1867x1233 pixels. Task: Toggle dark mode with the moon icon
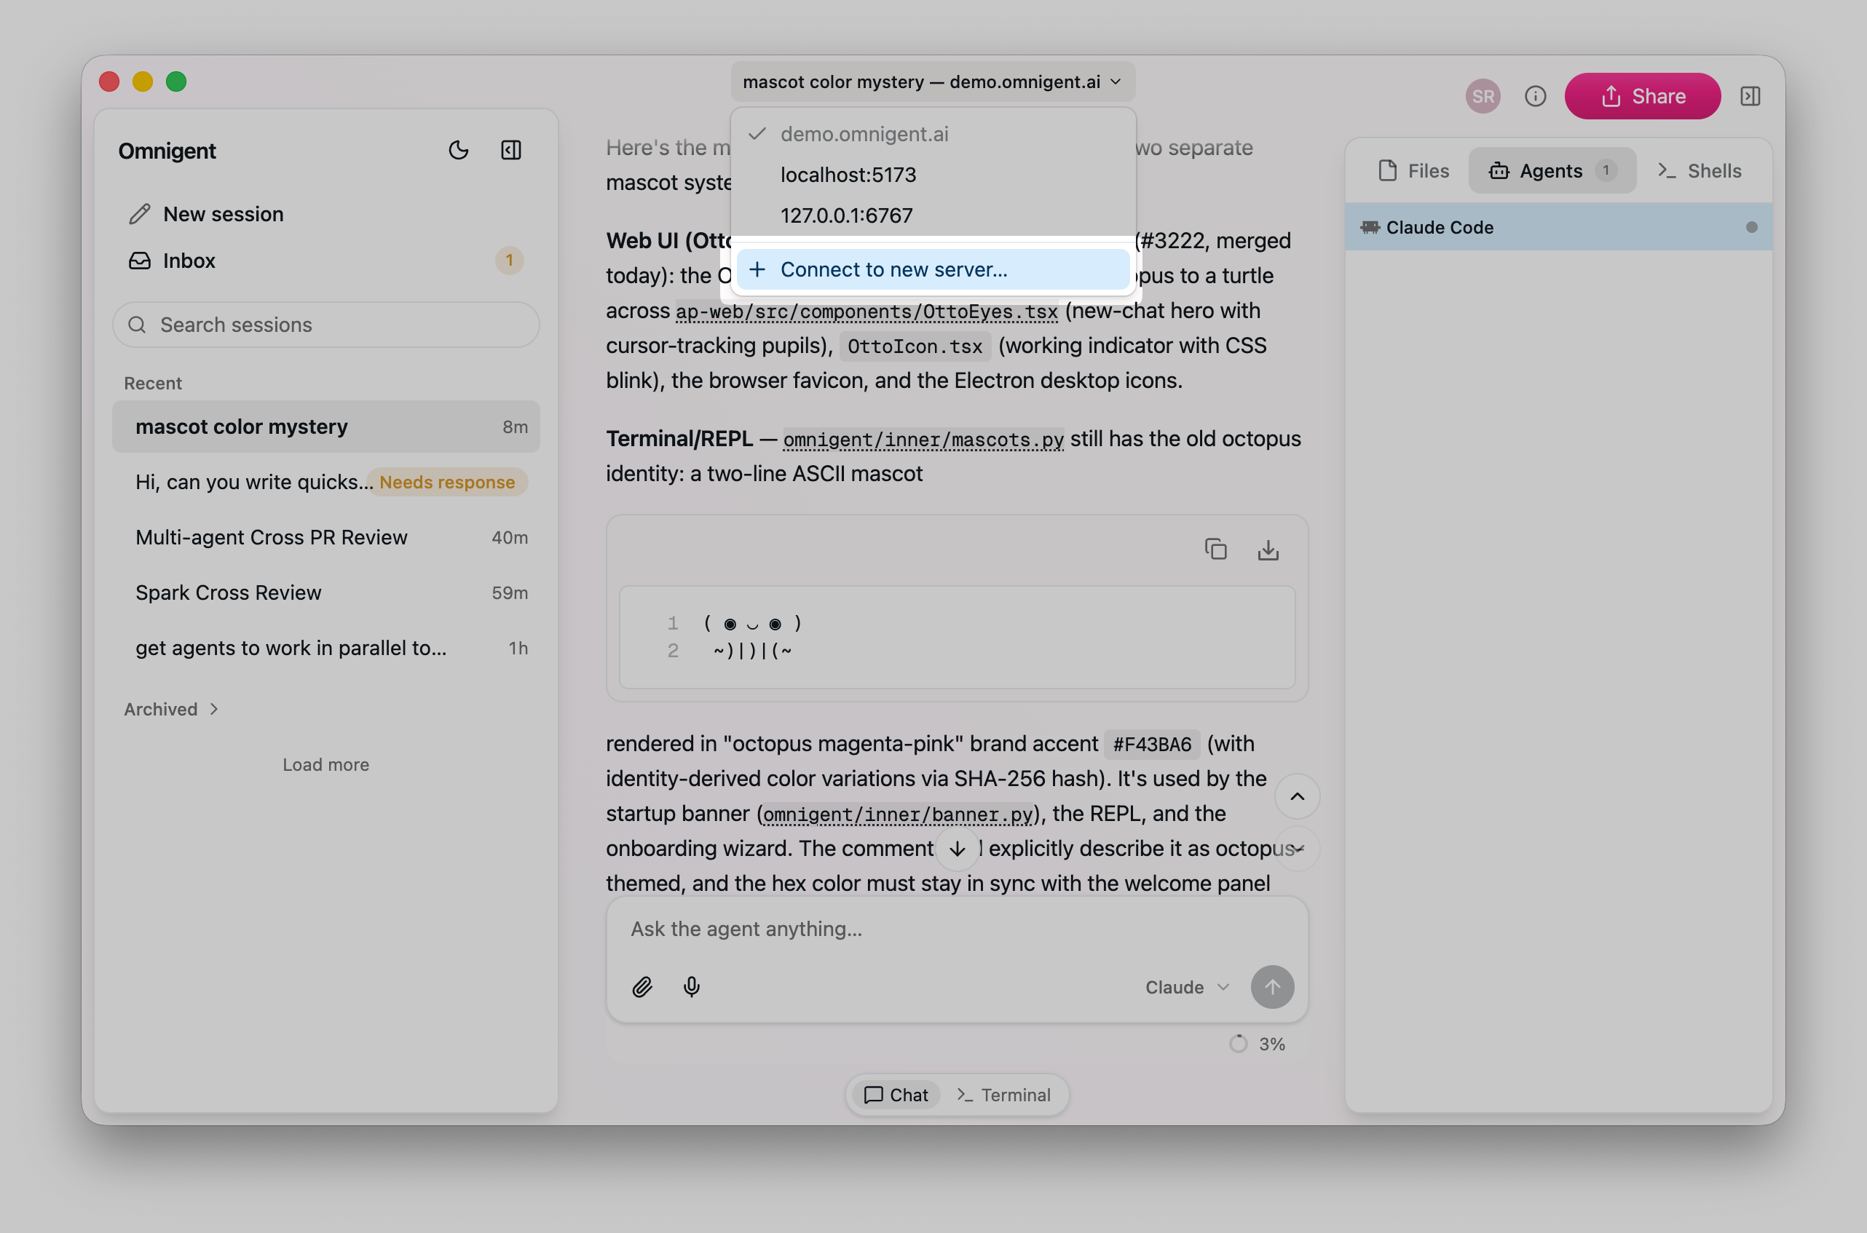(459, 150)
